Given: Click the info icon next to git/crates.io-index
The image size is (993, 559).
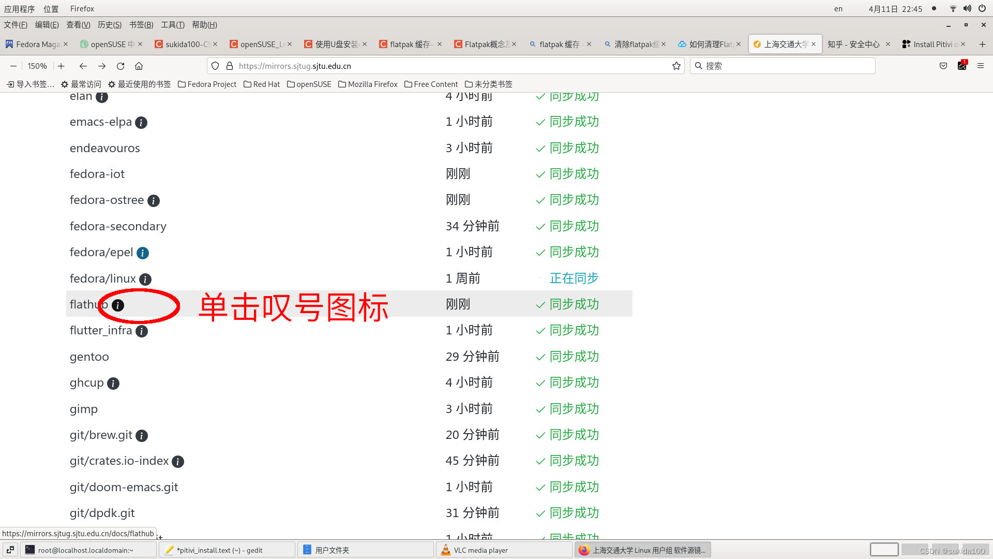Looking at the screenshot, I should 178,462.
